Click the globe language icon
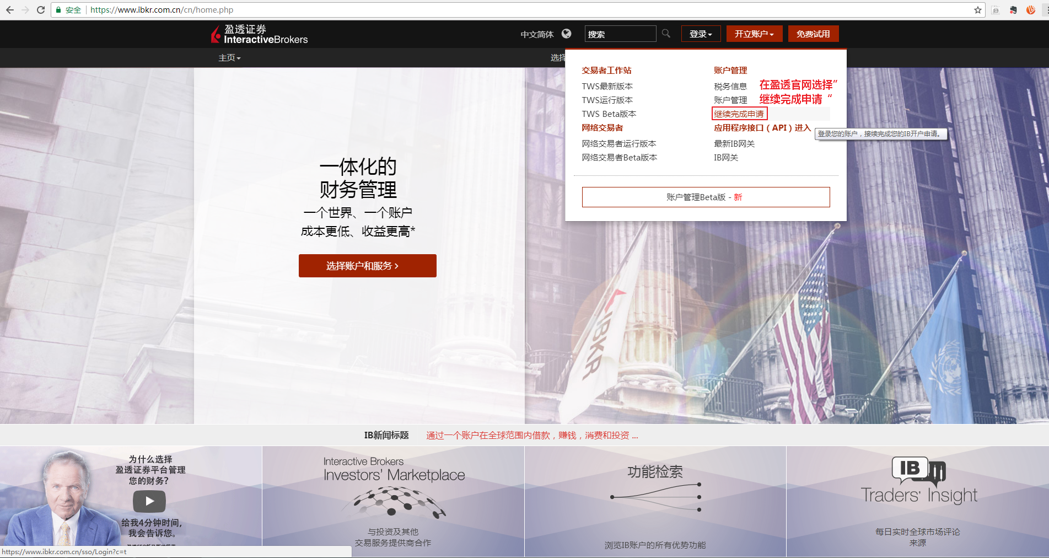This screenshot has height=558, width=1049. (x=566, y=34)
